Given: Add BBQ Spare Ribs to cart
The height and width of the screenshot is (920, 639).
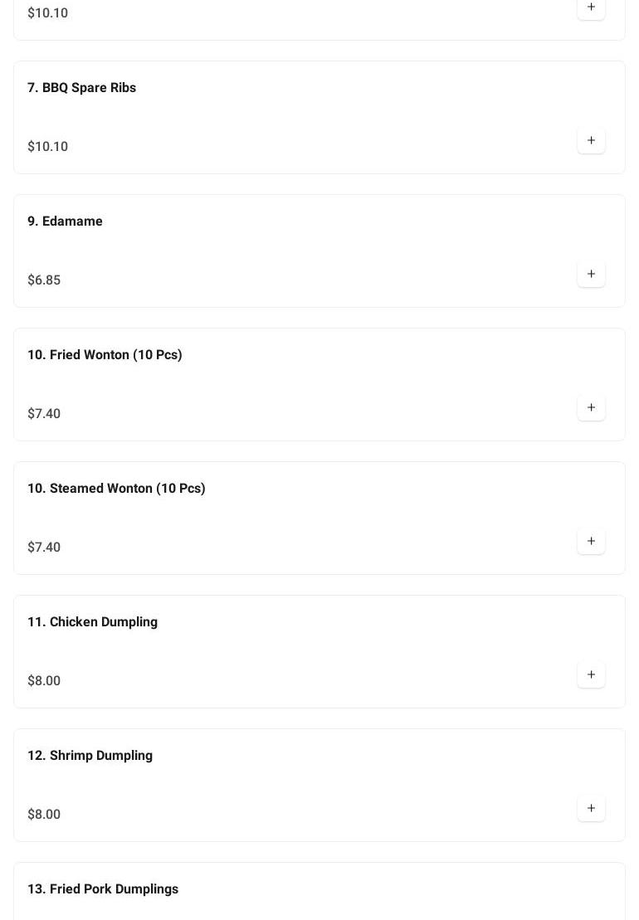Looking at the screenshot, I should tap(591, 141).
